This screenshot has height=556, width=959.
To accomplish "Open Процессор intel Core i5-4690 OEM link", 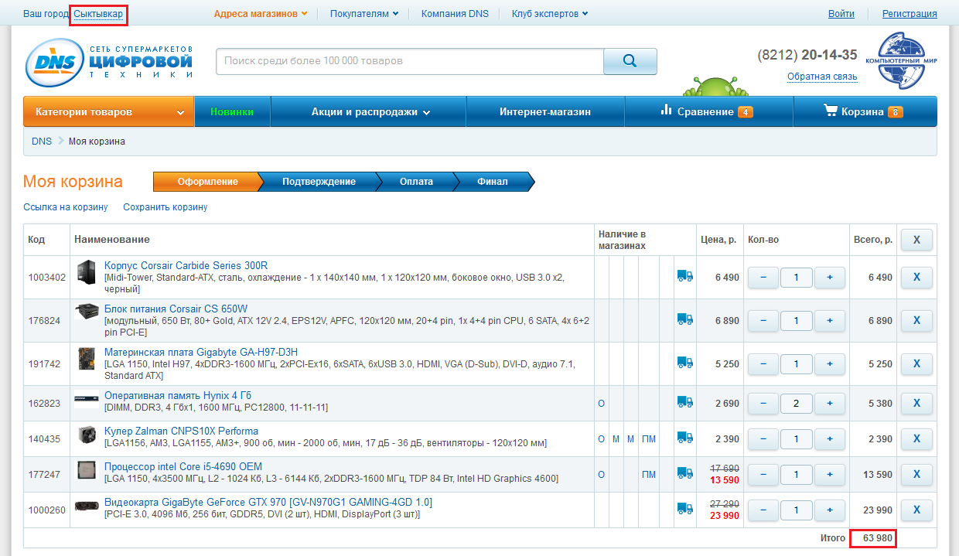I will 183,466.
